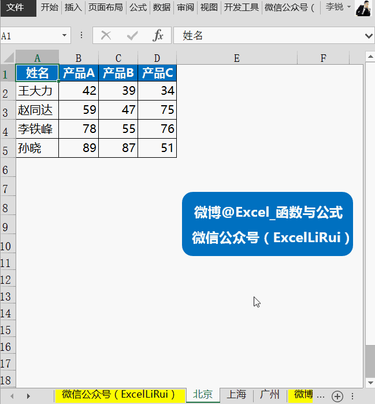
Task: Open the 微信公众号 ribbon tab
Action: coord(289,7)
